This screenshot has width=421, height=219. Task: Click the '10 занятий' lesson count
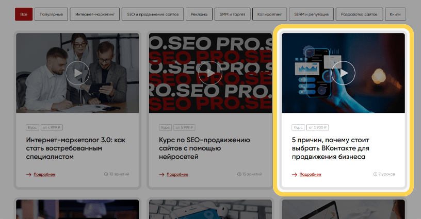[119, 174]
